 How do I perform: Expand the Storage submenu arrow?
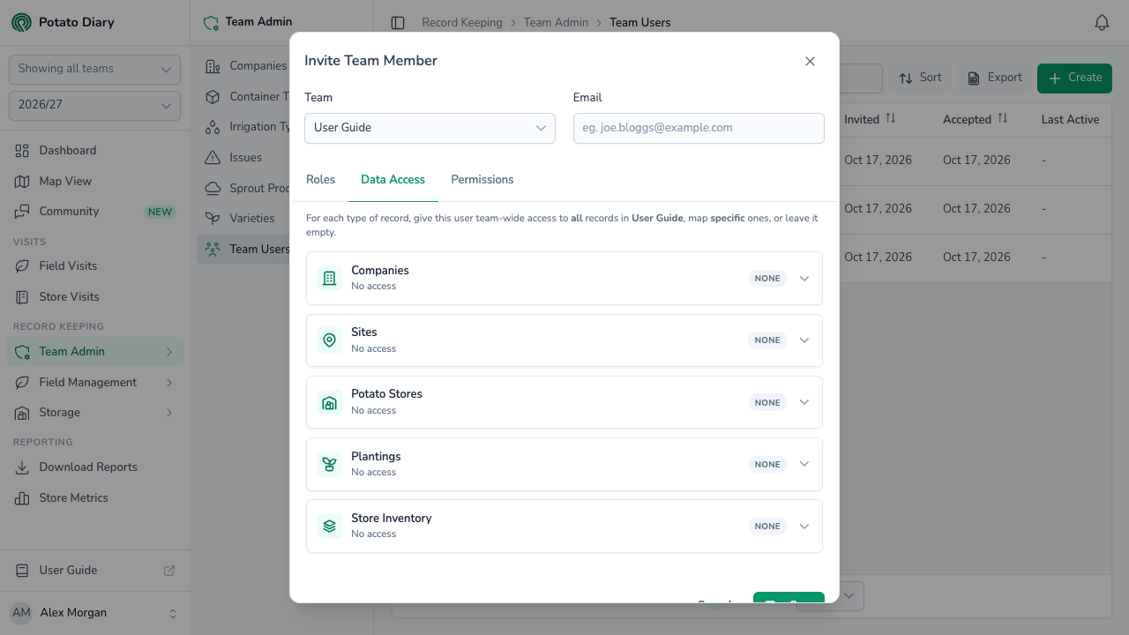(x=168, y=413)
